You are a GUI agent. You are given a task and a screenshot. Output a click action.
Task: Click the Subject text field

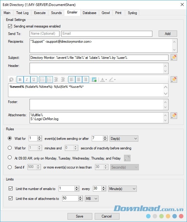99,58
